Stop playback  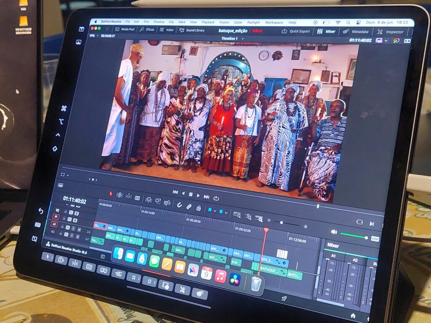pyautogui.click(x=191, y=194)
